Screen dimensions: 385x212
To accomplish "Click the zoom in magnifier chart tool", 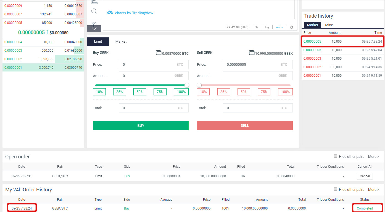I will (x=94, y=11).
